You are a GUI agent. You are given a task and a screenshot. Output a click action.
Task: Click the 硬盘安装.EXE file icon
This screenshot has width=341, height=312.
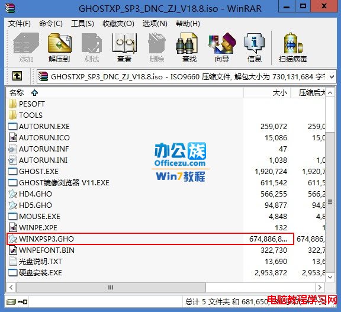[12, 273]
